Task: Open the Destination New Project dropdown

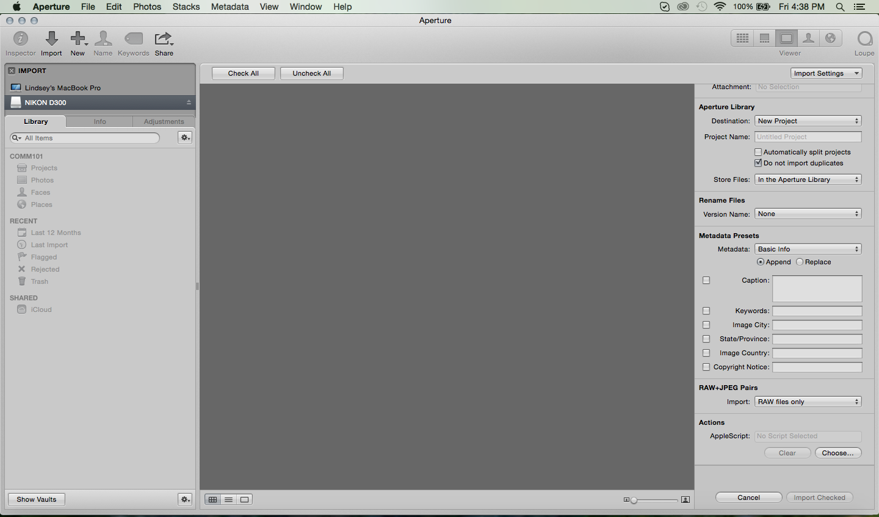Action: point(808,121)
